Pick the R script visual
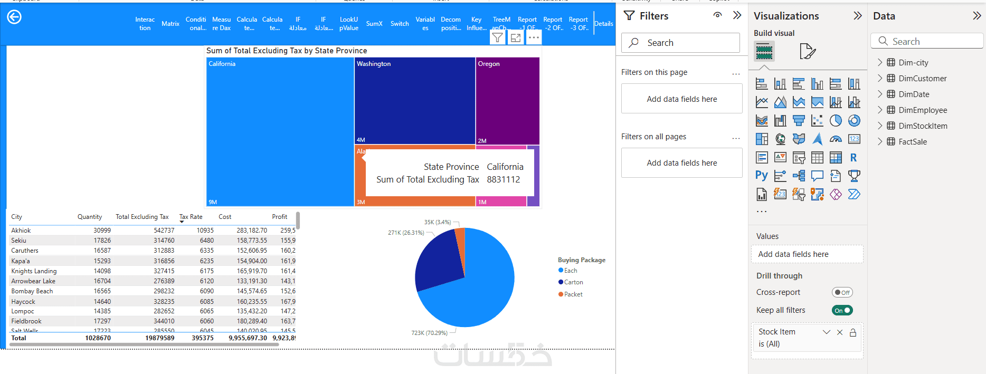This screenshot has width=986, height=374. pyautogui.click(x=854, y=158)
